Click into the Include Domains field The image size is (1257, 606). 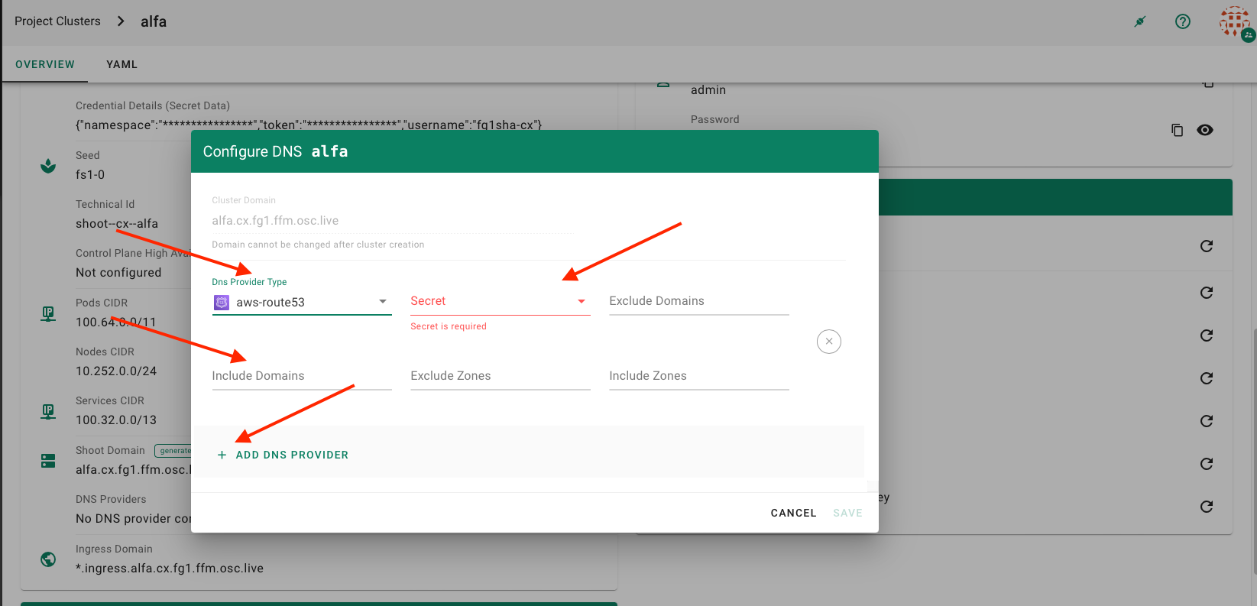click(x=301, y=376)
